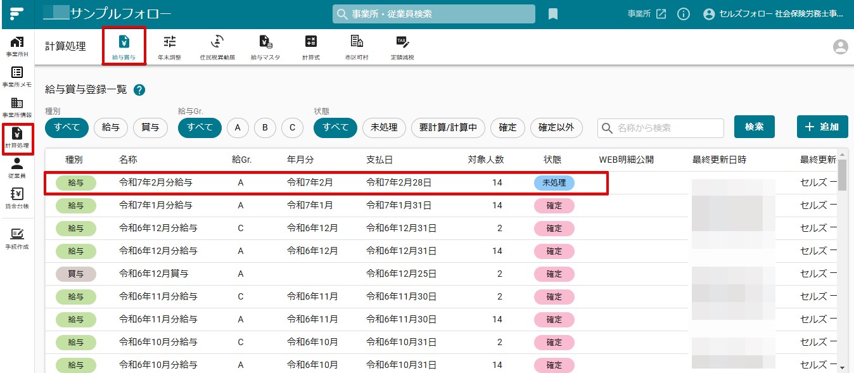Click the 追加 button
Viewport: 854px width, 373px height.
pyautogui.click(x=822, y=127)
